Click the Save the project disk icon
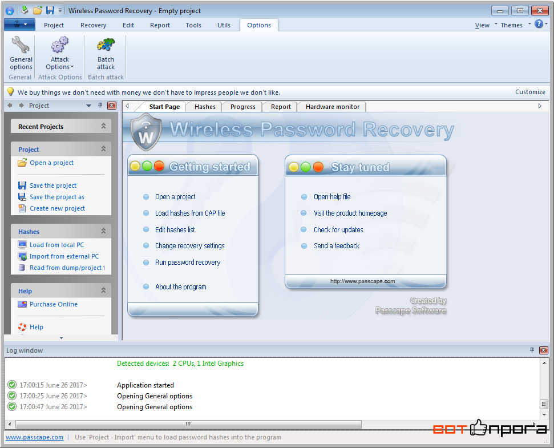The width and height of the screenshot is (554, 448). (x=22, y=185)
